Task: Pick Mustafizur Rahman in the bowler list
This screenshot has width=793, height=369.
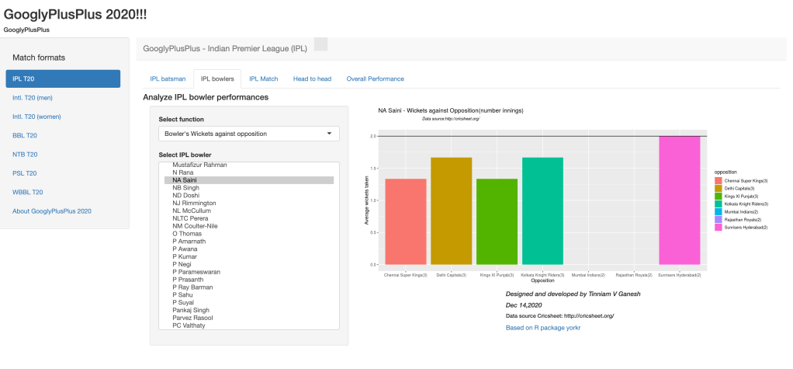Action: point(199,165)
